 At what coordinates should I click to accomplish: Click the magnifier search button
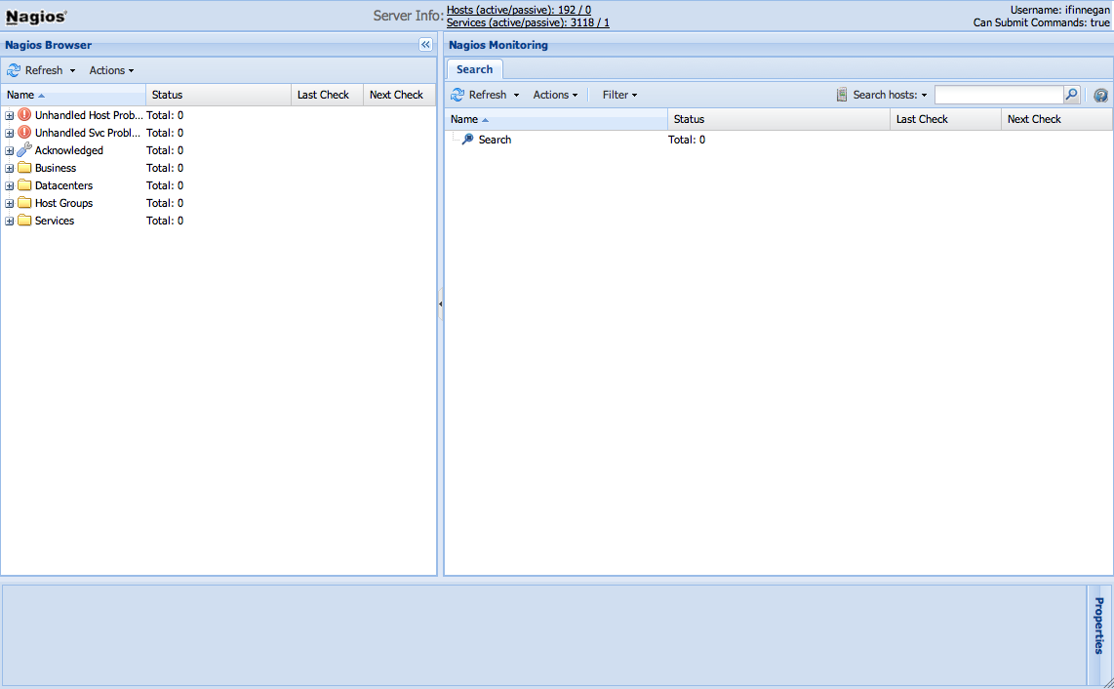1071,95
